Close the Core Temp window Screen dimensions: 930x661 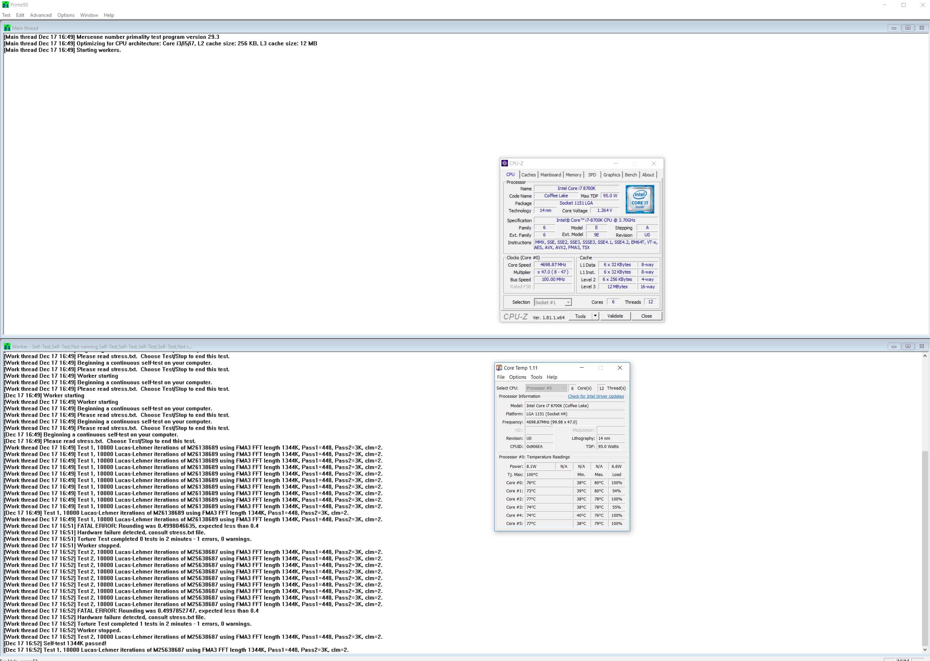(620, 368)
